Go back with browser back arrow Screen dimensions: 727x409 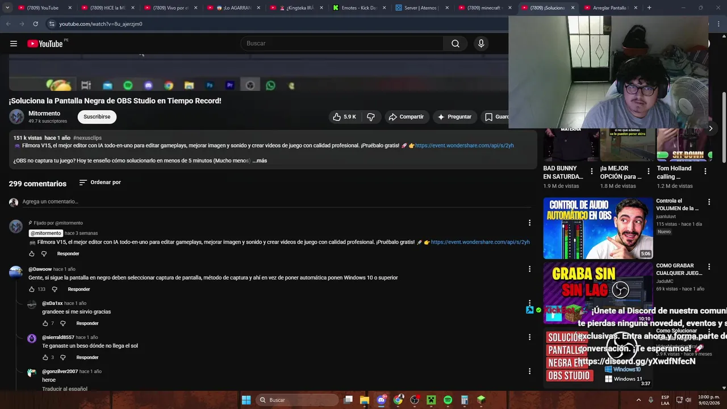9,24
